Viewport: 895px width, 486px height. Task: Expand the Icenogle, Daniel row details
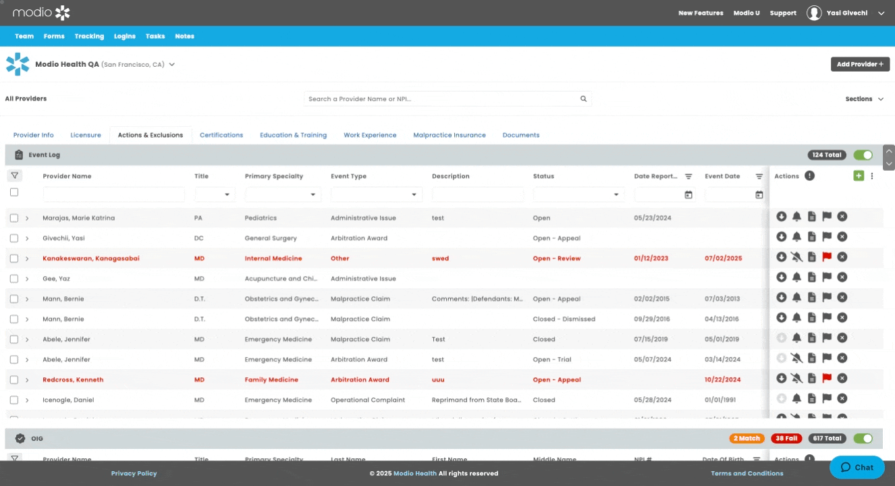pyautogui.click(x=27, y=400)
